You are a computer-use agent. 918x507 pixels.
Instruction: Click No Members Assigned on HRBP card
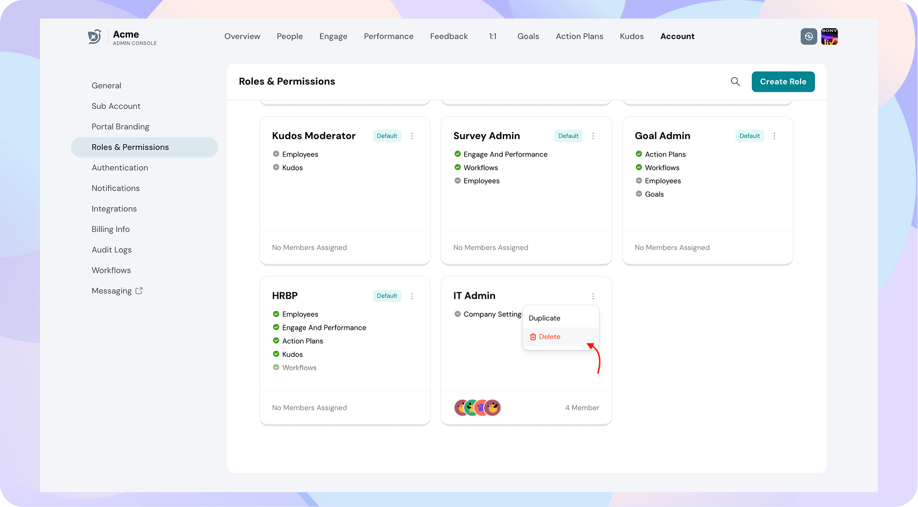[309, 408]
